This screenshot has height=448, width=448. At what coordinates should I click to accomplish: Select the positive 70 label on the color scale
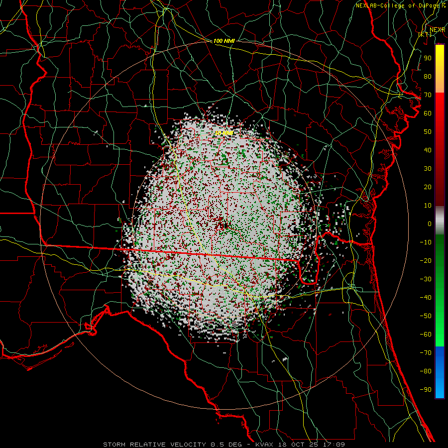[428, 95]
